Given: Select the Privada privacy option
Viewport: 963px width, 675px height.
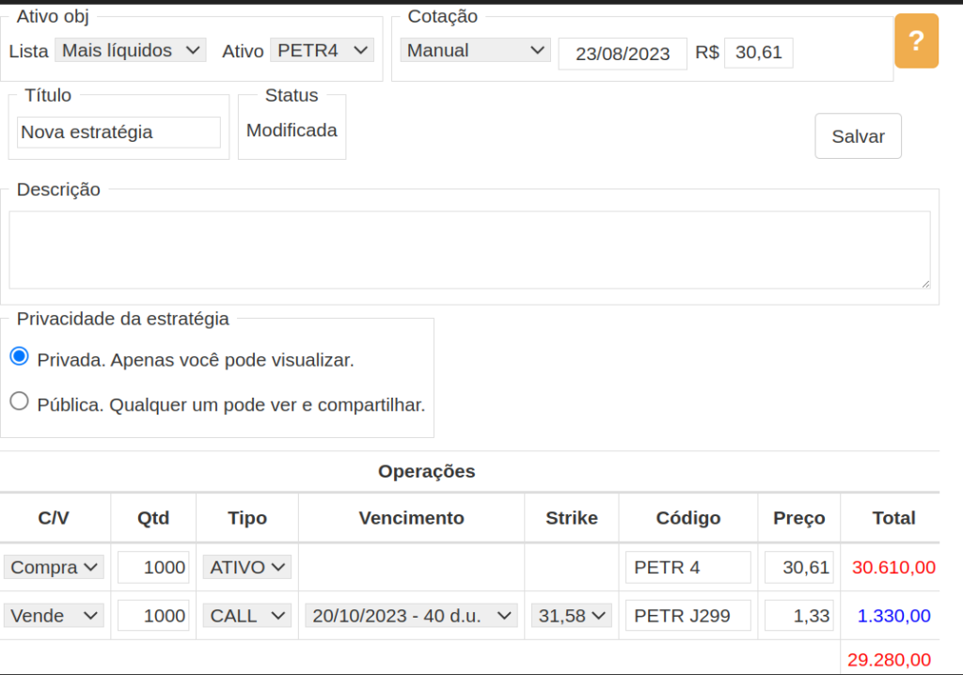Looking at the screenshot, I should (20, 356).
